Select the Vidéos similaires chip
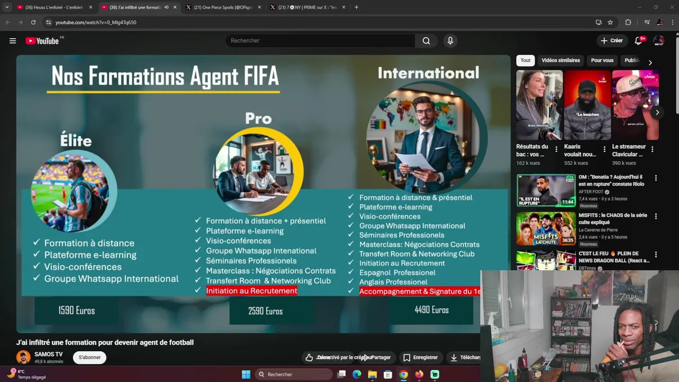The width and height of the screenshot is (679, 382). pos(561,60)
